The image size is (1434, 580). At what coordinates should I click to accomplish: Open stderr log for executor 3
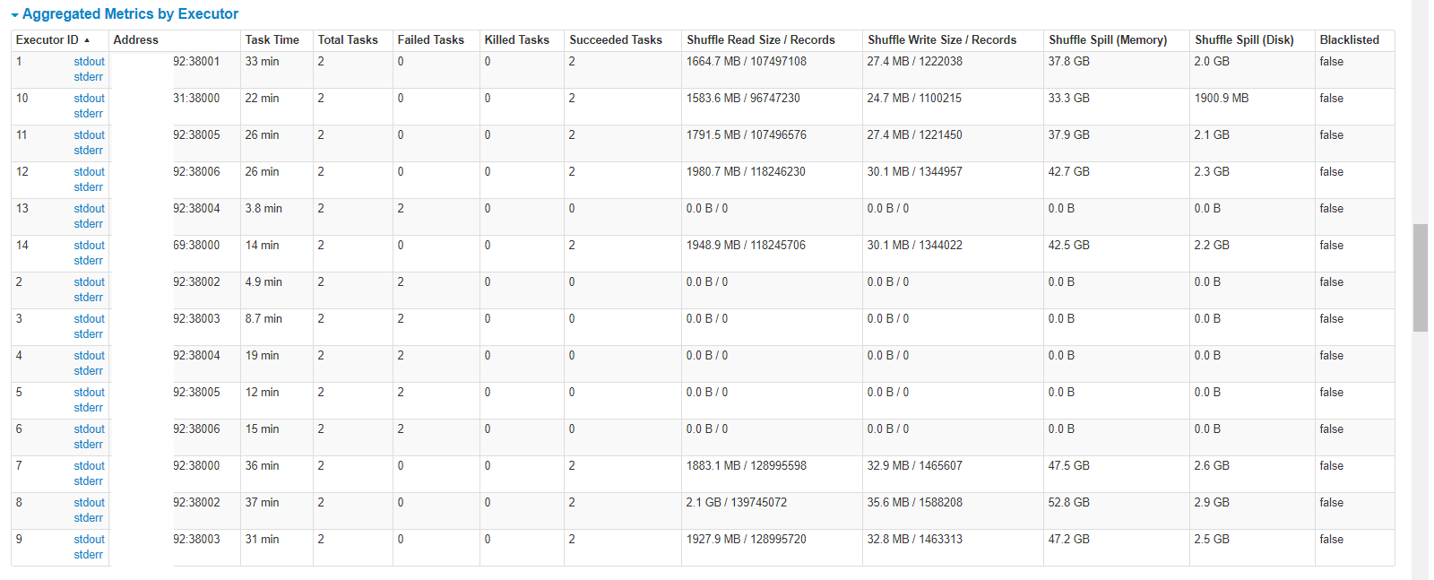[x=88, y=334]
